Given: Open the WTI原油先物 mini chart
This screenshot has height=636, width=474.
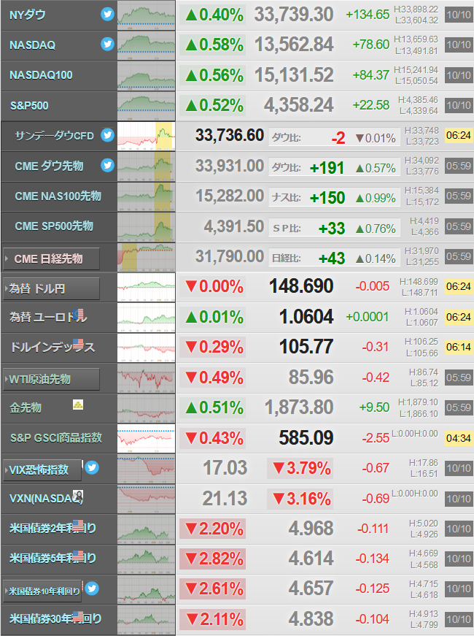Looking at the screenshot, I should [x=147, y=378].
